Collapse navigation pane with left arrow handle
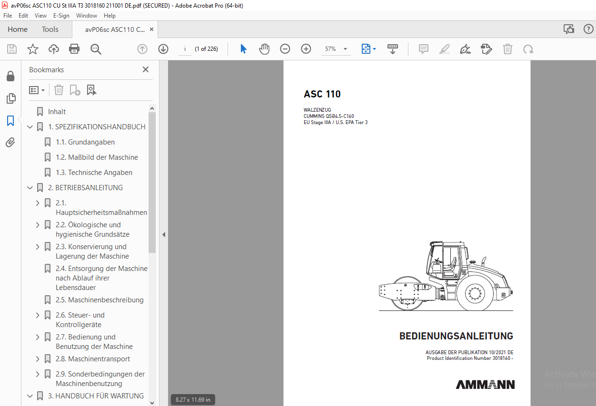This screenshot has height=406, width=596. point(164,234)
